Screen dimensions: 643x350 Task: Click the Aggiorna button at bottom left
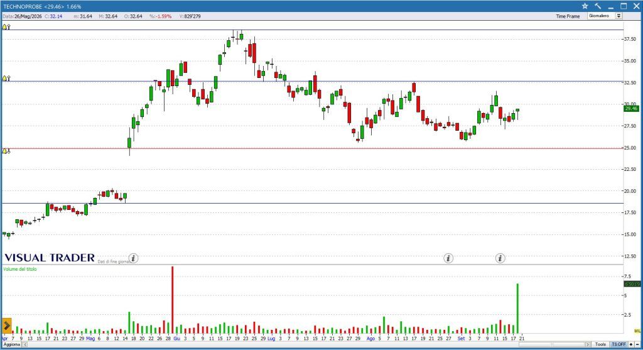11,344
